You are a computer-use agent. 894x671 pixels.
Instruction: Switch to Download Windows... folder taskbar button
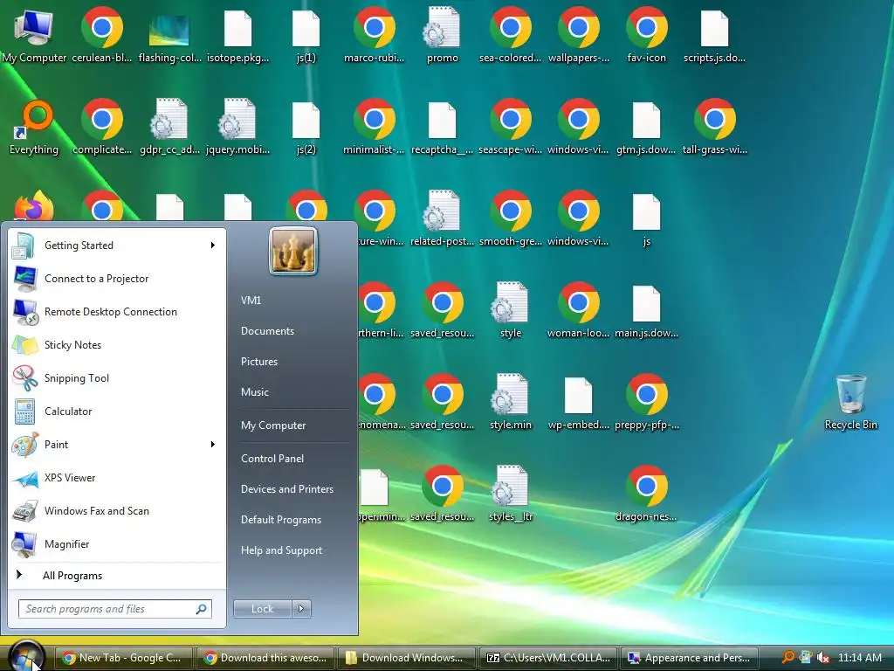click(407, 658)
